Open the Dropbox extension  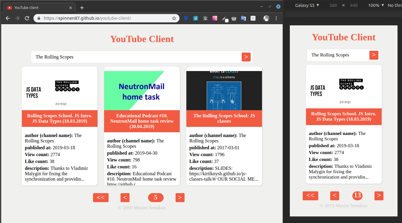pos(186,18)
